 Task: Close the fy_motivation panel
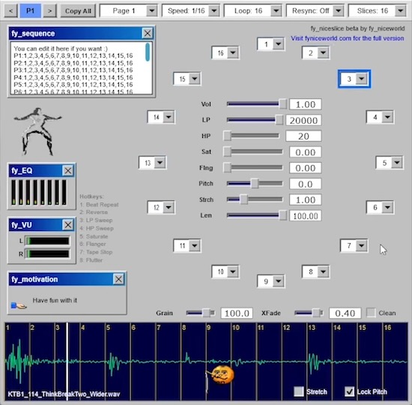coord(118,279)
